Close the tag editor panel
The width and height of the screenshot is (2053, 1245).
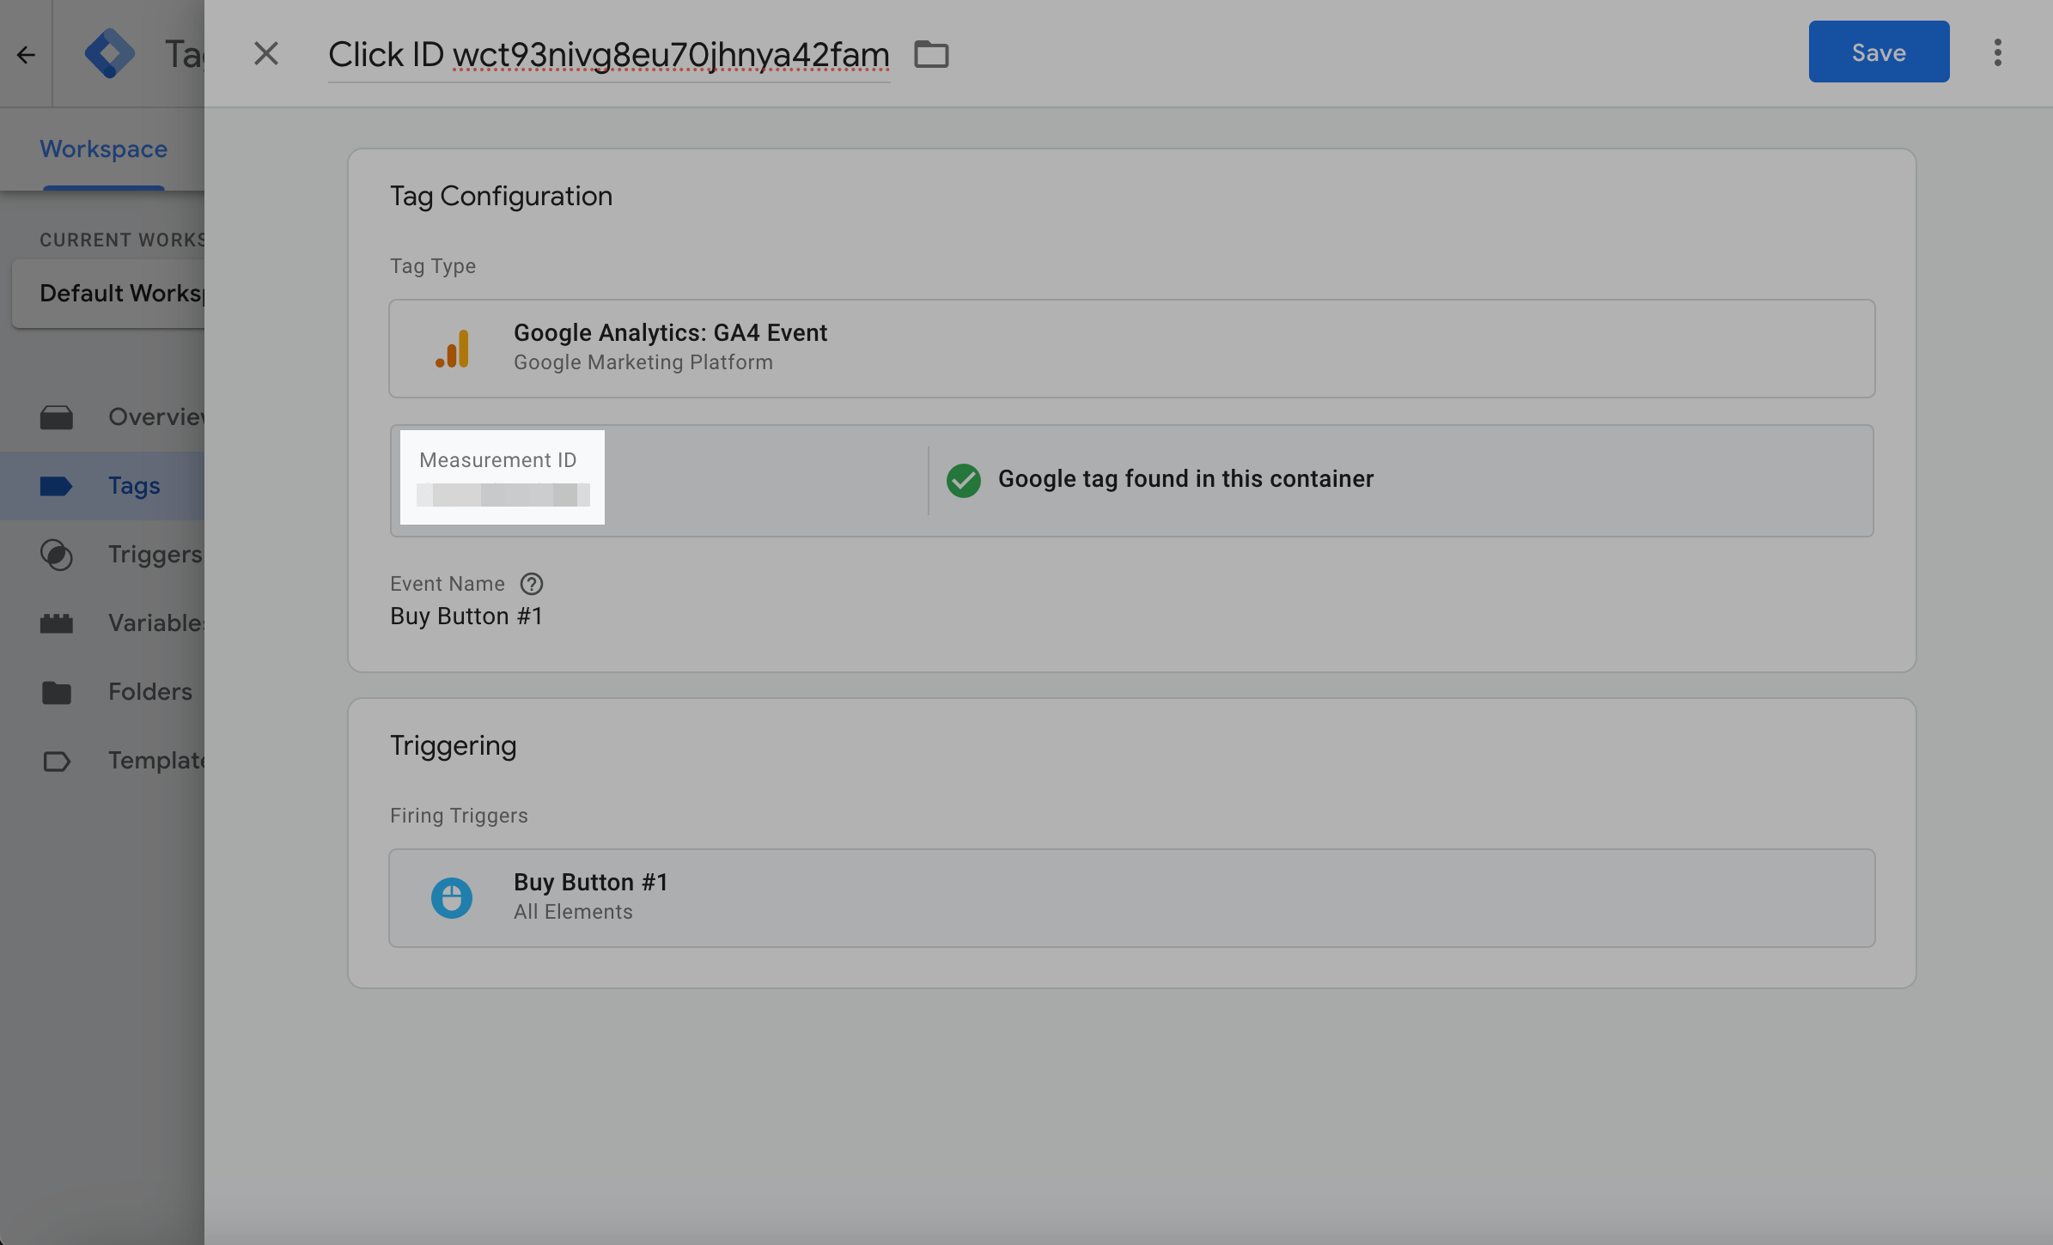click(x=266, y=53)
